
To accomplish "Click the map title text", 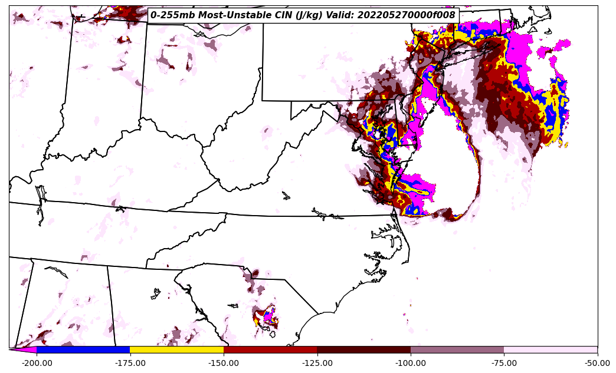I will (303, 15).
